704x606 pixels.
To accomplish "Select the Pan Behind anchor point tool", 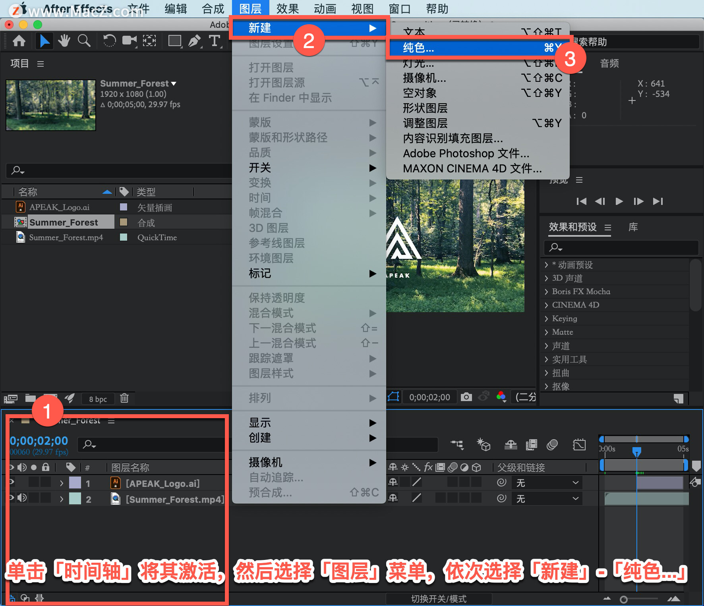I will point(149,41).
